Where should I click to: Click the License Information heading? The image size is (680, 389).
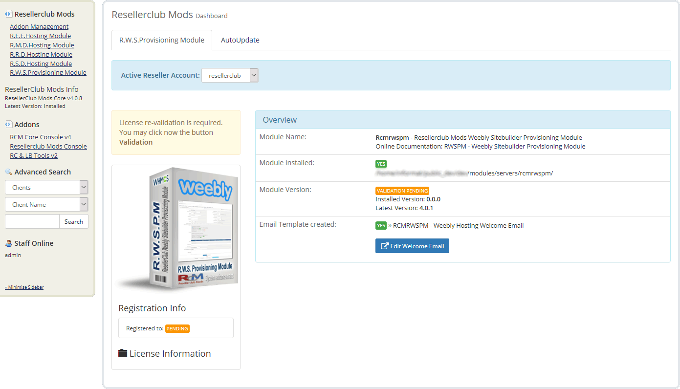point(170,353)
